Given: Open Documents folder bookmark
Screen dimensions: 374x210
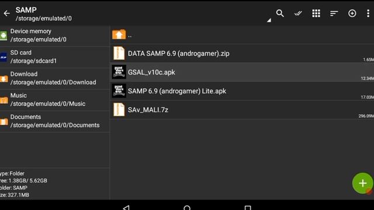Looking at the screenshot, I should [54, 121].
